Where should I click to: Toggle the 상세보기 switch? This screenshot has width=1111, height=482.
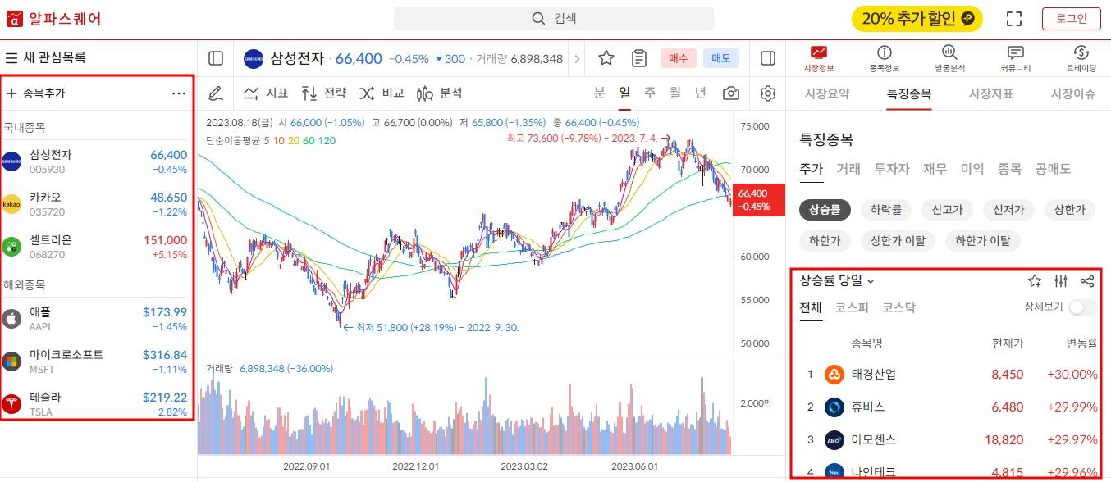pos(1082,307)
